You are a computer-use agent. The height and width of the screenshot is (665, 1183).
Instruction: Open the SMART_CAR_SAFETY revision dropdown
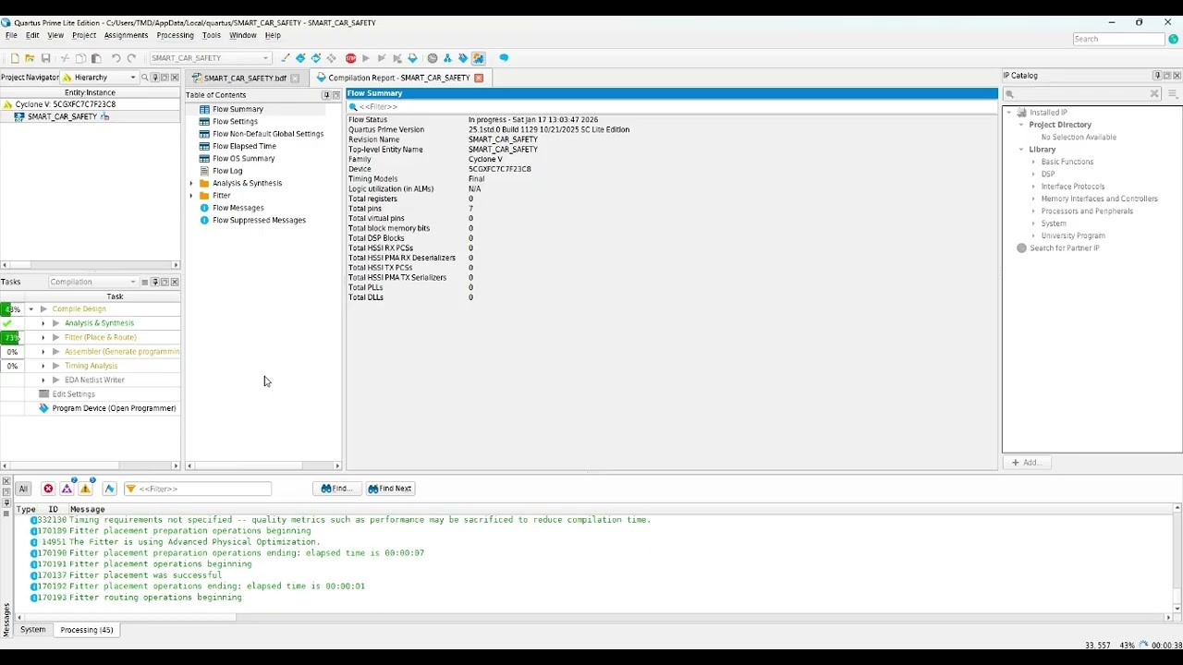211,58
